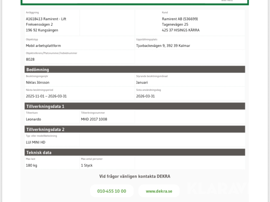Click the Januari inspection month value
This screenshot has width=270, height=202.
click(x=142, y=82)
